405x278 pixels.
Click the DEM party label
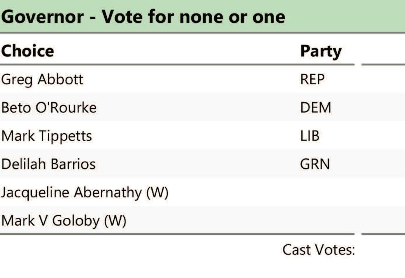[x=315, y=108]
